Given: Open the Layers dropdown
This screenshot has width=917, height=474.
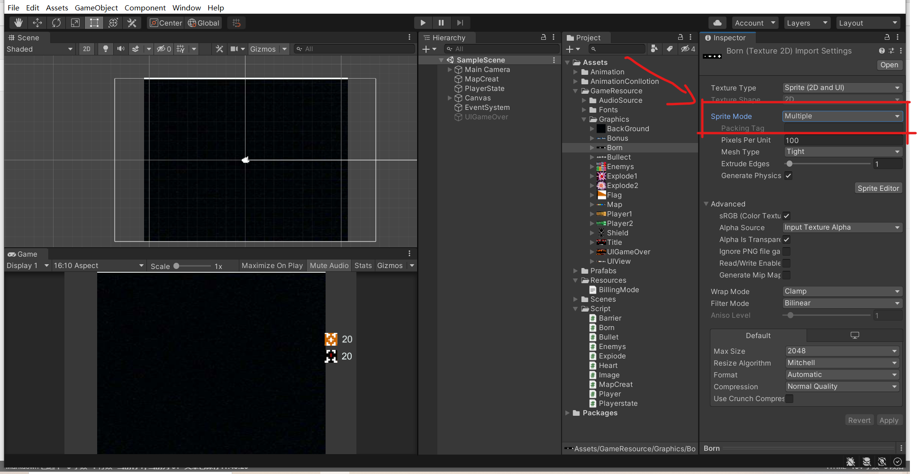Looking at the screenshot, I should [807, 23].
